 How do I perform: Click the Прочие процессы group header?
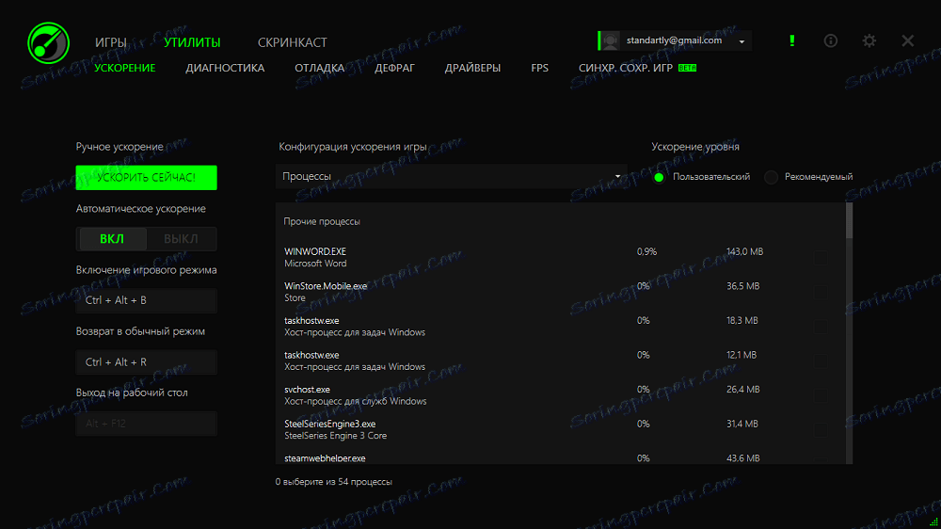322,221
